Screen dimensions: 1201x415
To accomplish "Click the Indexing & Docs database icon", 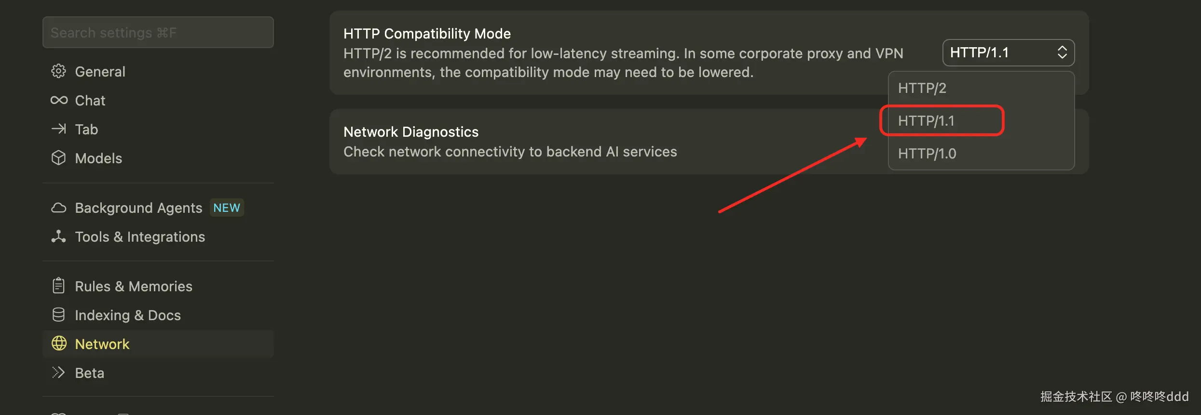I will [58, 315].
